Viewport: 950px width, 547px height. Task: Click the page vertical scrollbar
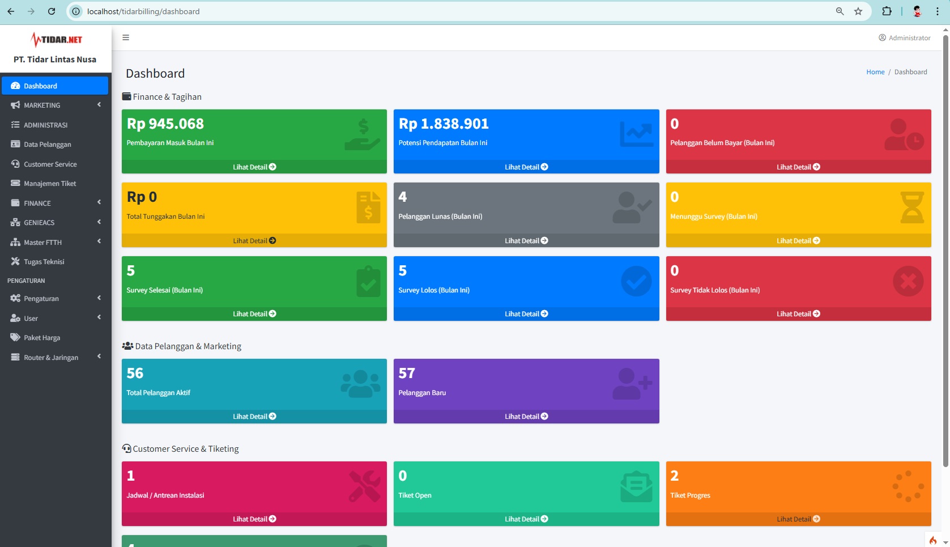(x=945, y=251)
